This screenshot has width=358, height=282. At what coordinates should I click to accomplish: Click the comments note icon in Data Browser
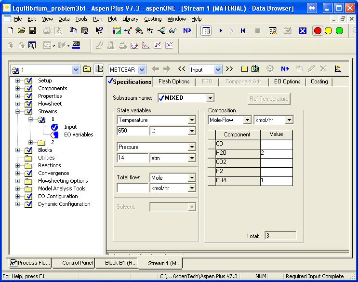(x=244, y=69)
